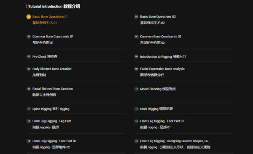
Task: Open the Basic Bone Operations 01 lesson
Action: (x=50, y=16)
